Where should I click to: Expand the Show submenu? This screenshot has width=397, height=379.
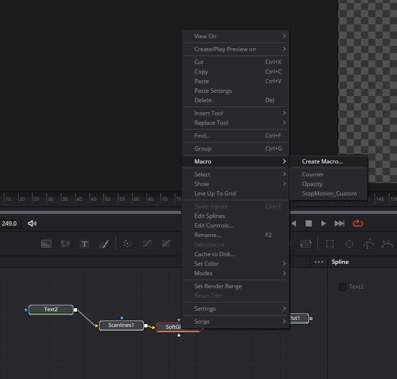click(236, 184)
